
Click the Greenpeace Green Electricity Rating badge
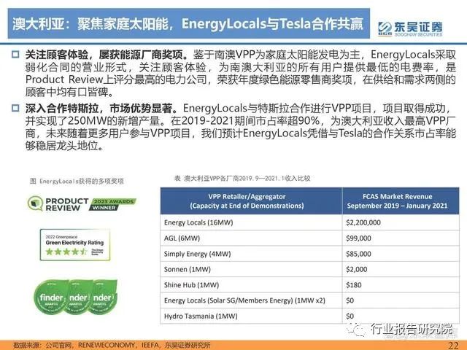[x=74, y=245]
